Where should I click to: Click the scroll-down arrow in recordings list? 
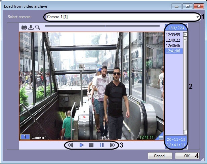(x=185, y=132)
